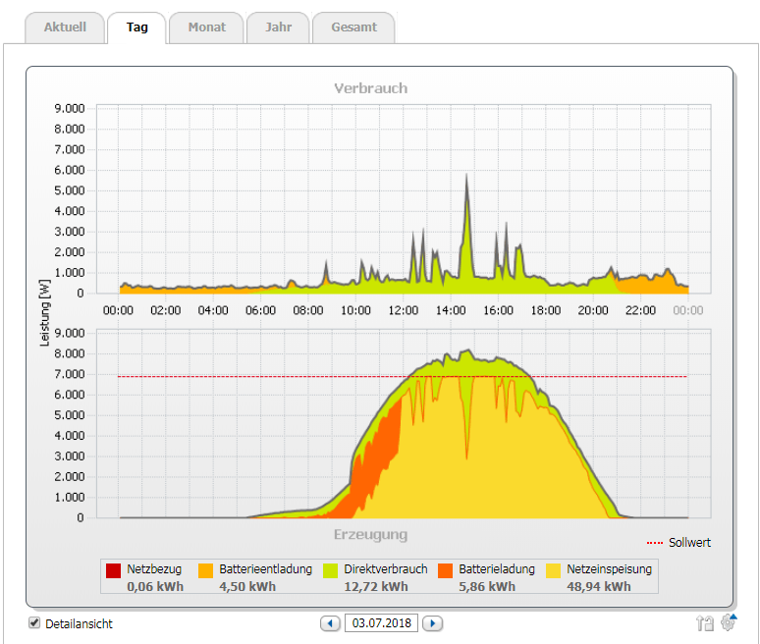Screen dimensions: 760x644
Task: Go to previous day with left arrow
Action: [x=330, y=623]
